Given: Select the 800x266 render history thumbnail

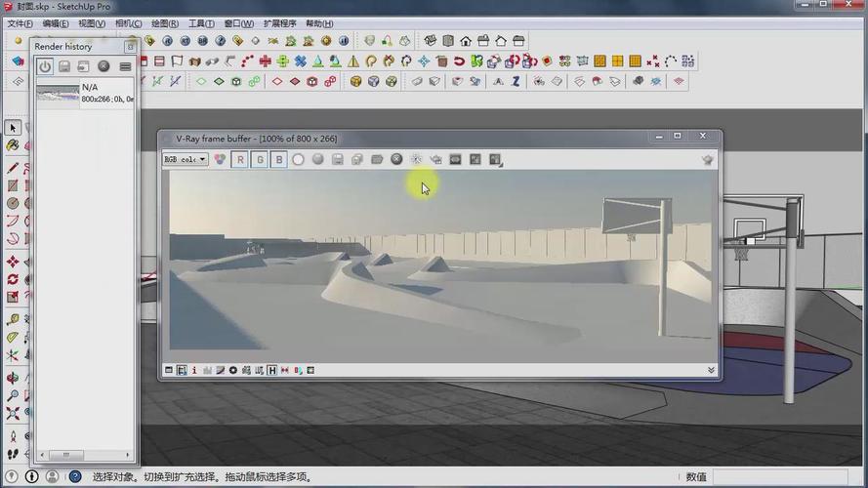Looking at the screenshot, I should (58, 93).
